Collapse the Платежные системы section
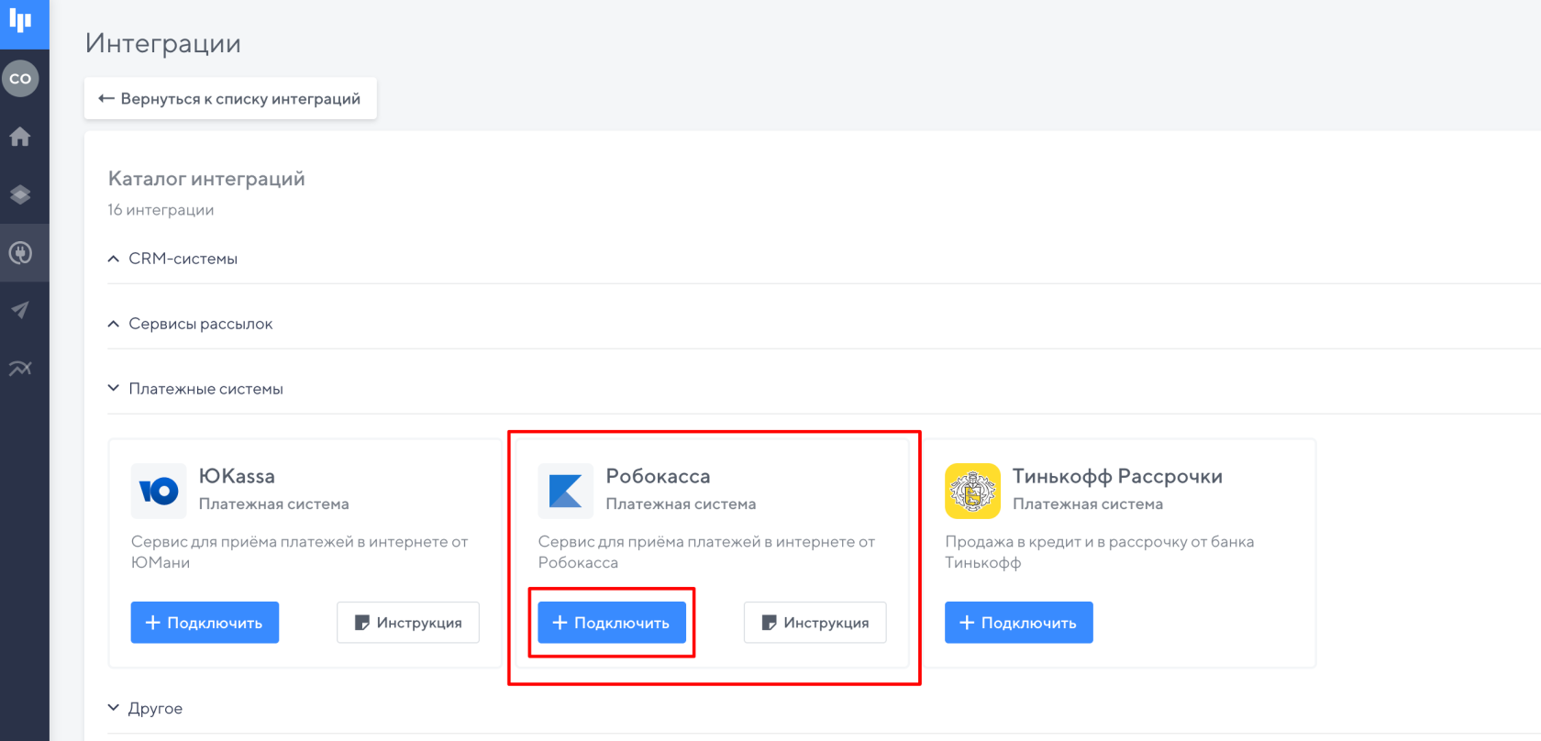The width and height of the screenshot is (1541, 741). 205,389
